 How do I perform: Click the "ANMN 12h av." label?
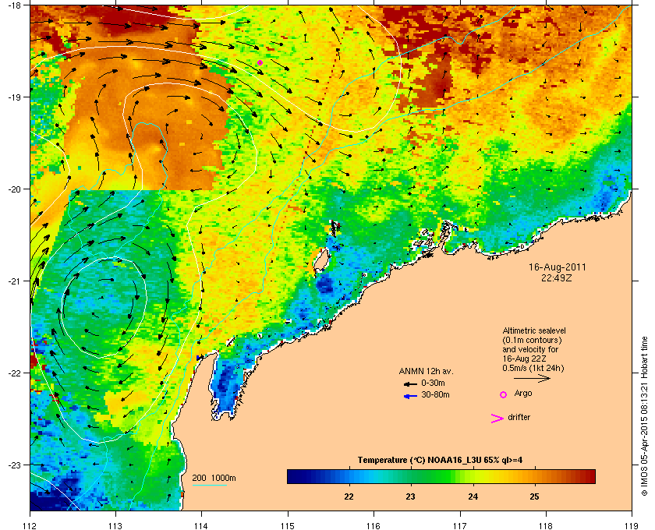426,372
